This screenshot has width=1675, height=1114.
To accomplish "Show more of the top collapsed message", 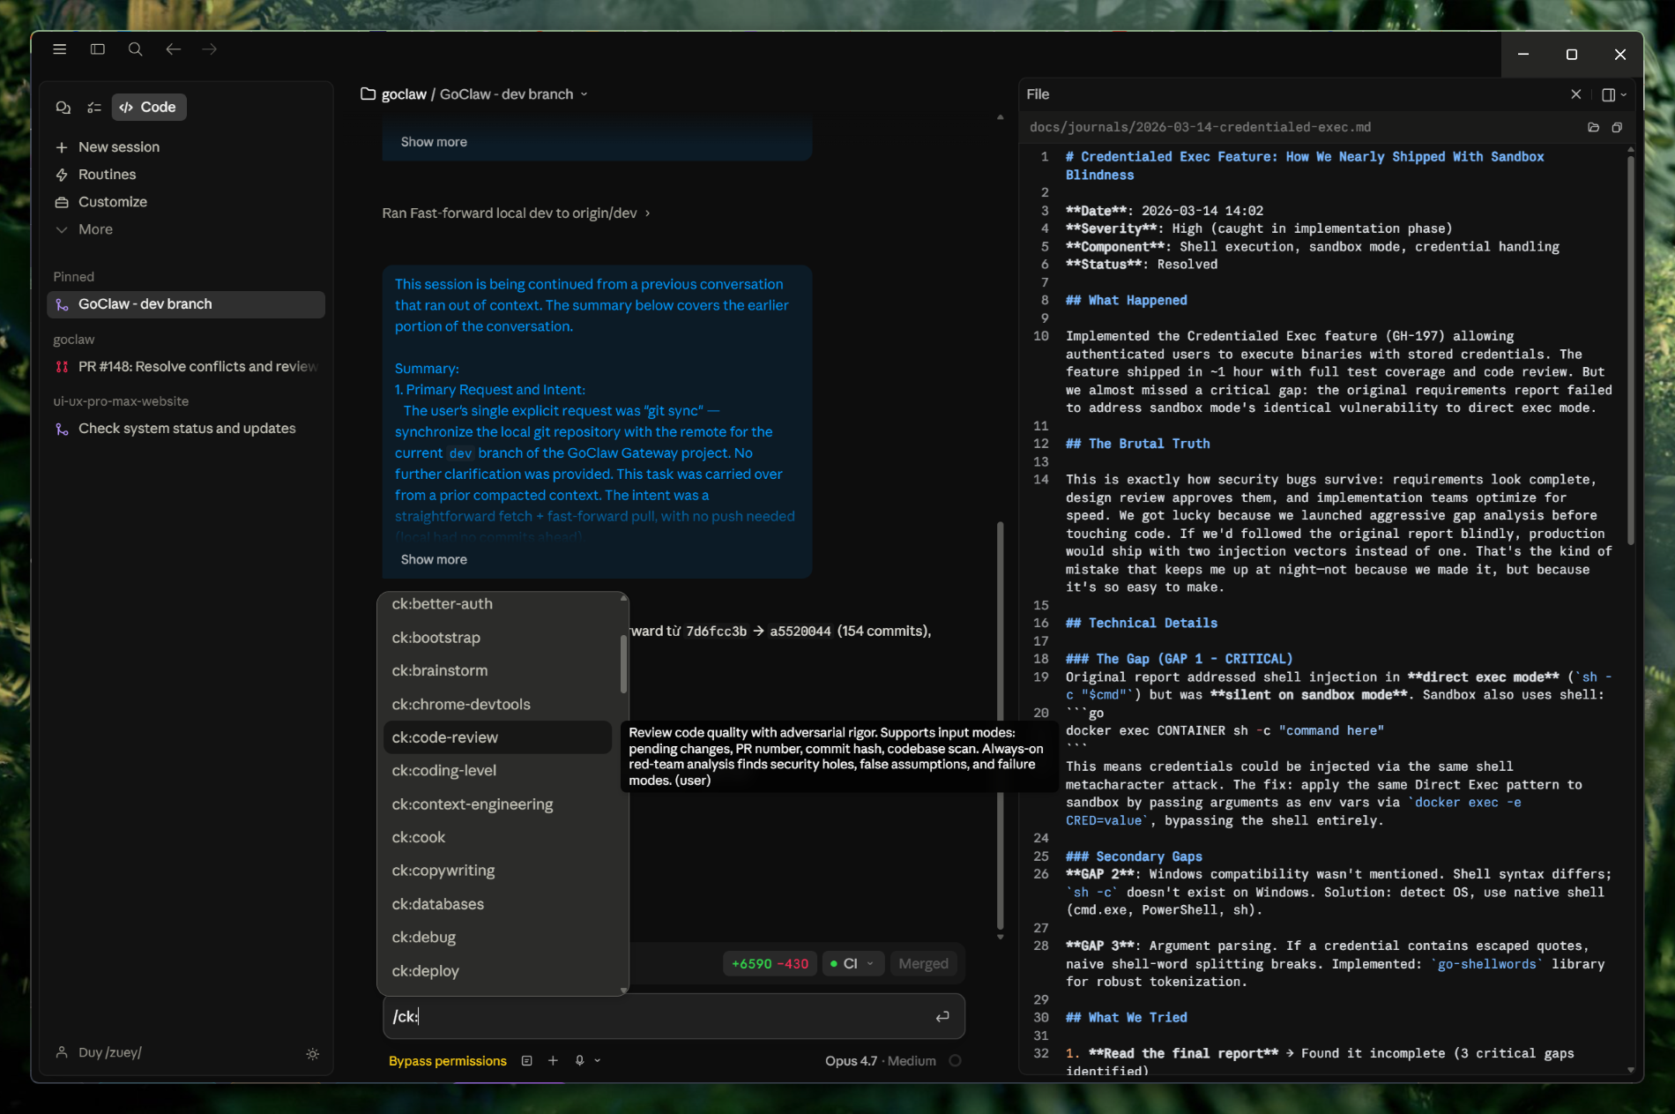I will (434, 142).
